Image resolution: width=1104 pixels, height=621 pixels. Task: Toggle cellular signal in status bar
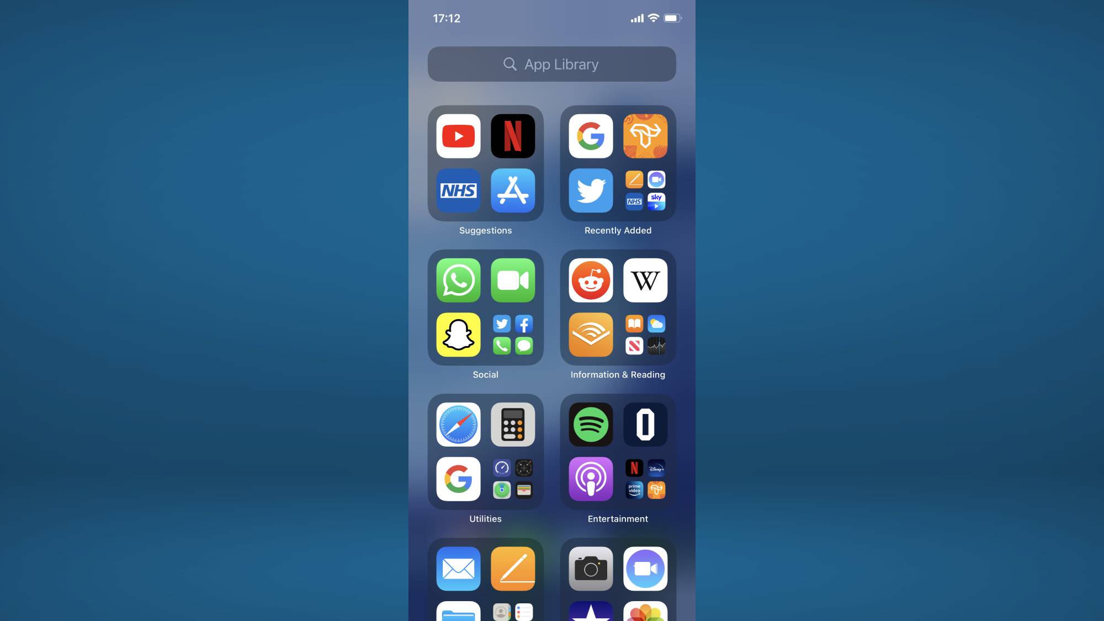635,18
